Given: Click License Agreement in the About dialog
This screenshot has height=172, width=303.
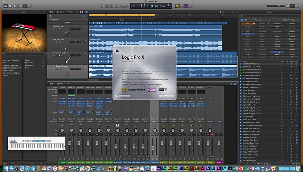Looking at the screenshot, I should click(166, 96).
